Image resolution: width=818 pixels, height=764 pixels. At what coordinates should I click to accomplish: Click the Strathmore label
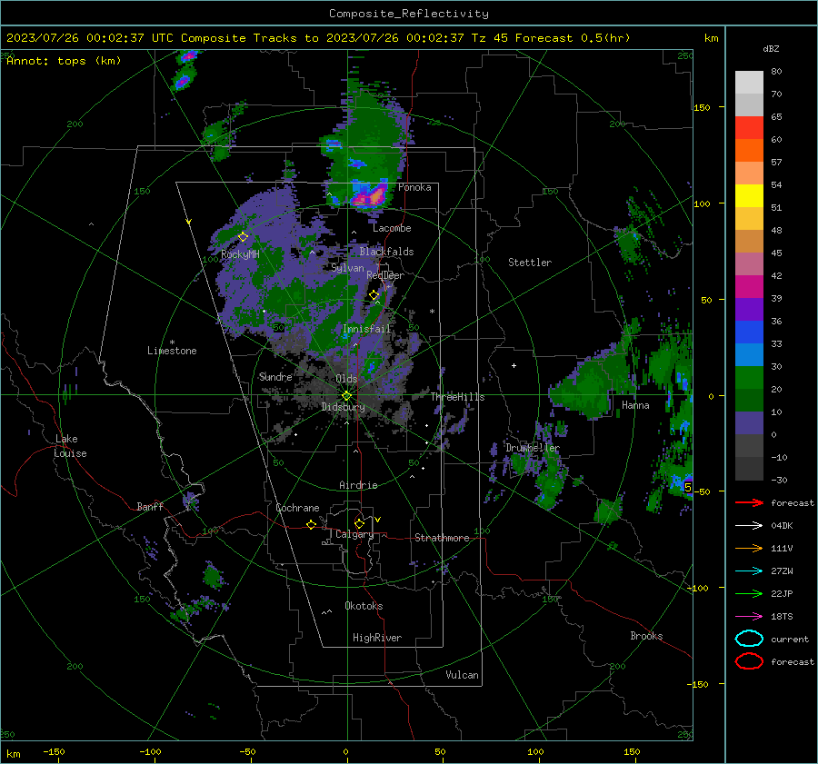442,538
